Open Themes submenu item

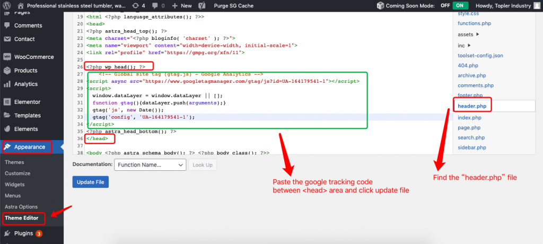pos(14,162)
